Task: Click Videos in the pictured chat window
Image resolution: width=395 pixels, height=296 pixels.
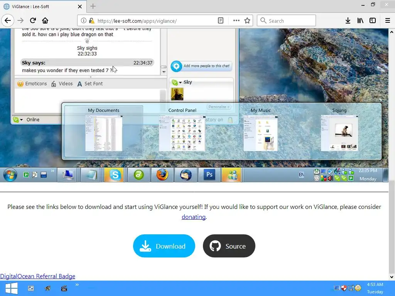Action: [62, 84]
